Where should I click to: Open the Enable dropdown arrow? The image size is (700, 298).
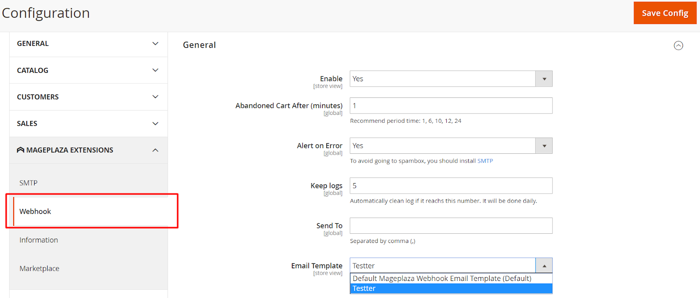click(544, 79)
